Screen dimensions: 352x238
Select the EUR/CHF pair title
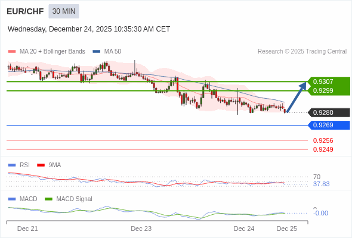(x=25, y=11)
